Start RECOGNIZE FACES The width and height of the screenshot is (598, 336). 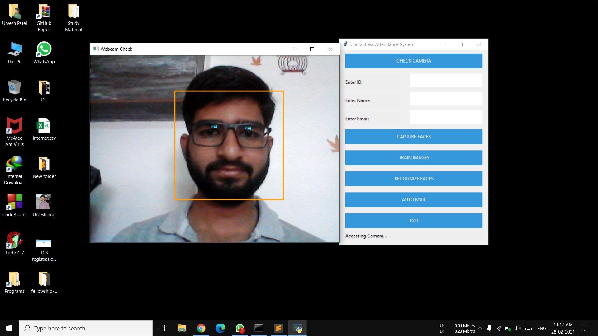[413, 179]
